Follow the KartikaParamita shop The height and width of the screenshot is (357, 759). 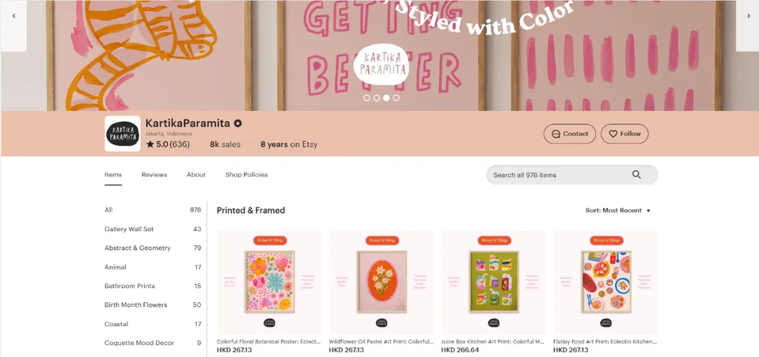(x=624, y=134)
